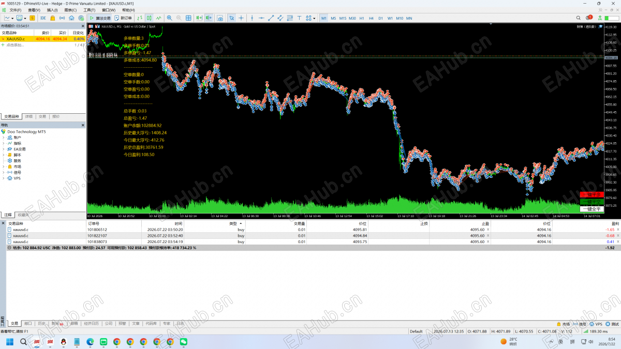Viewport: 621px width, 349px height.
Task: Expand EA交易 node in Navigator
Action: tap(4, 149)
